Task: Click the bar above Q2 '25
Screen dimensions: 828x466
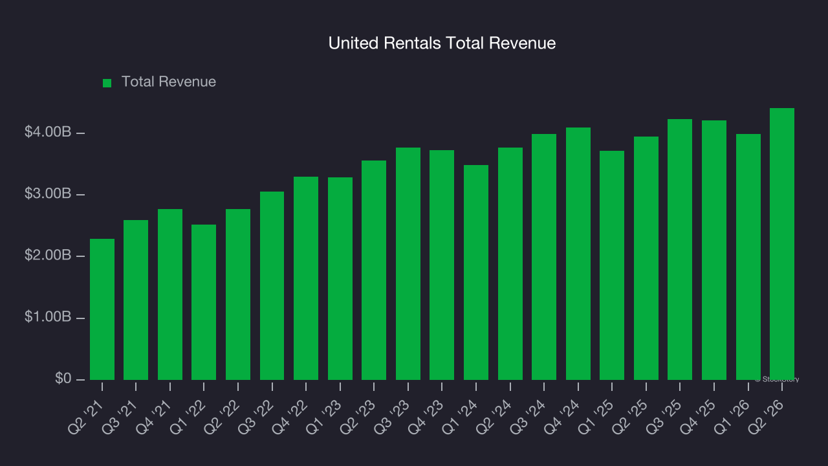Action: click(x=646, y=258)
